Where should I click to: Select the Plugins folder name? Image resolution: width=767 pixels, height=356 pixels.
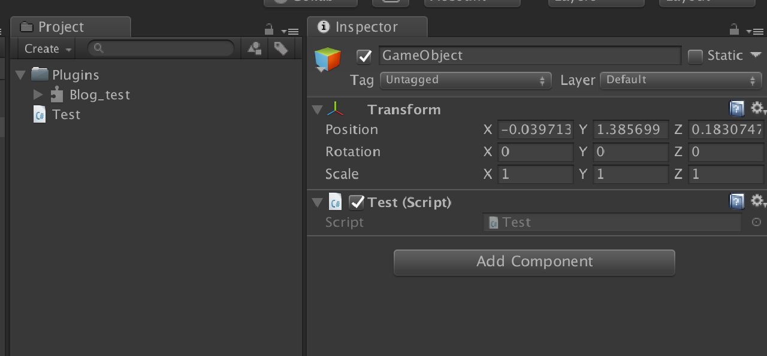(x=76, y=75)
